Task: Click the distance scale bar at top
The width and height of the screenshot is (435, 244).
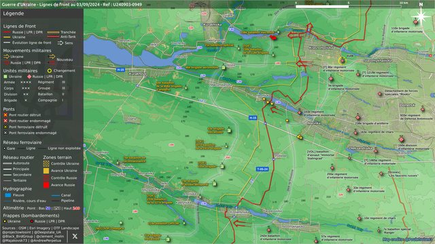Action: [349, 6]
